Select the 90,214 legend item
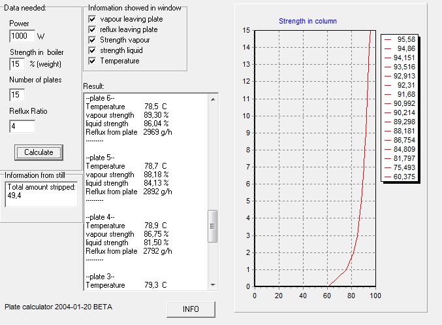The height and width of the screenshot is (325, 442). pos(406,112)
